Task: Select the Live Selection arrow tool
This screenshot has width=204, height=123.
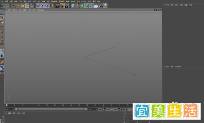Action: click(13, 6)
